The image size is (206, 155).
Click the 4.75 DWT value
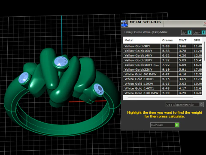click(x=182, y=93)
